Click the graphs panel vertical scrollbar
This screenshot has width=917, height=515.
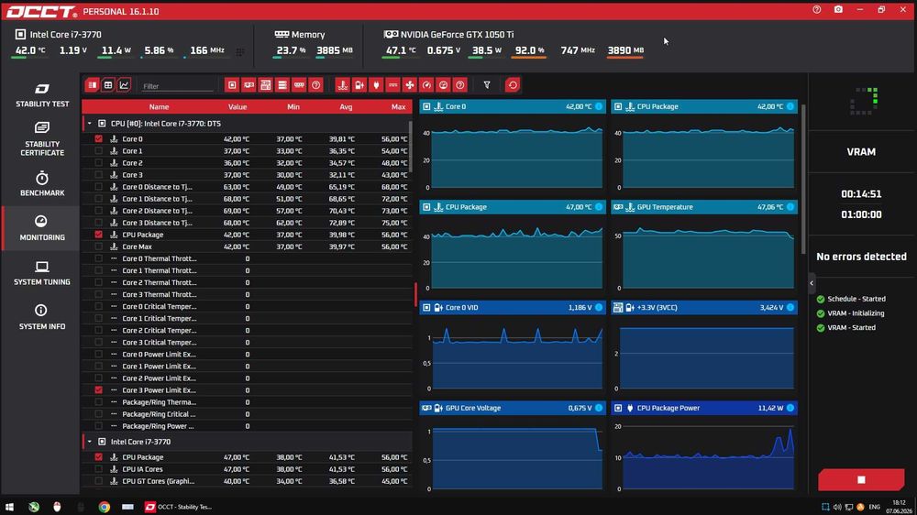click(803, 179)
